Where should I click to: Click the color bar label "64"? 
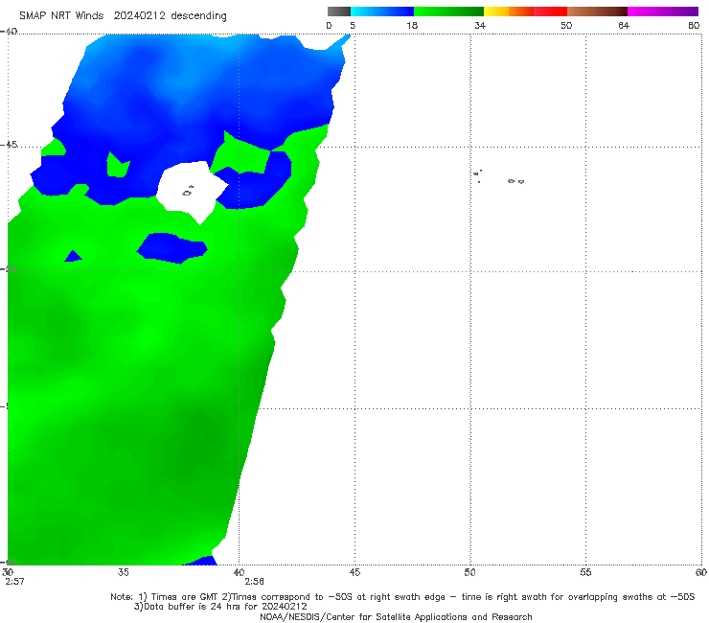(x=624, y=25)
